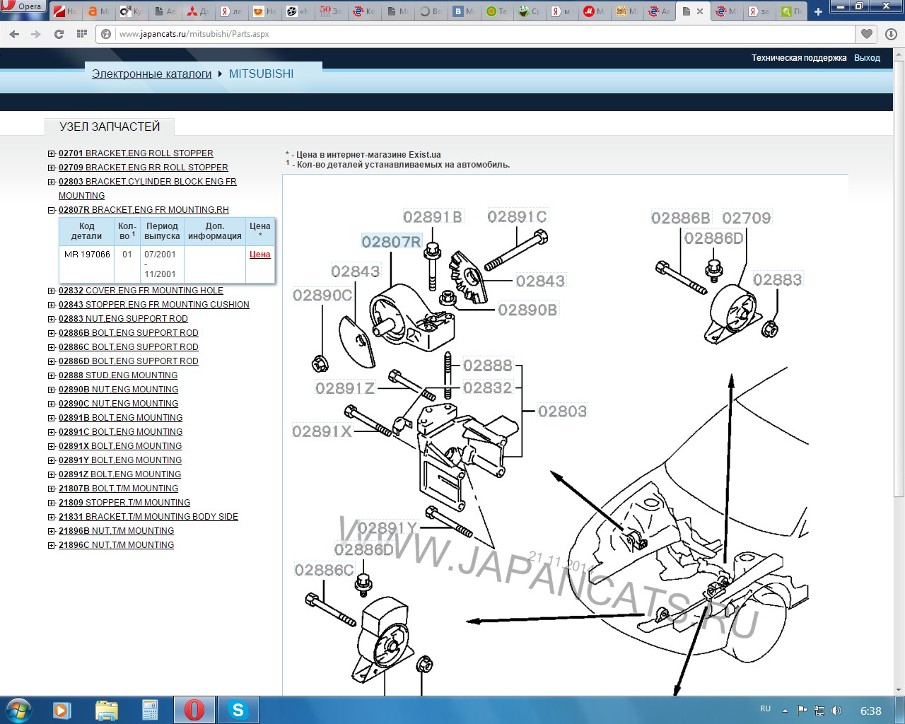Screen dimensions: 905x724
Task: Reload the page with the refresh icon
Action: (x=59, y=34)
